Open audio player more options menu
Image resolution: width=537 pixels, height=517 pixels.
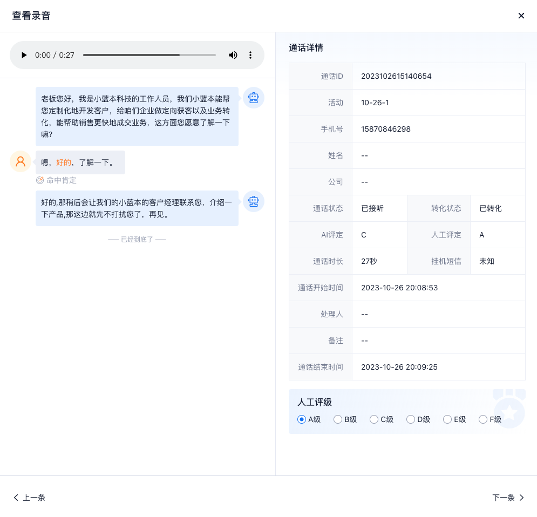250,55
